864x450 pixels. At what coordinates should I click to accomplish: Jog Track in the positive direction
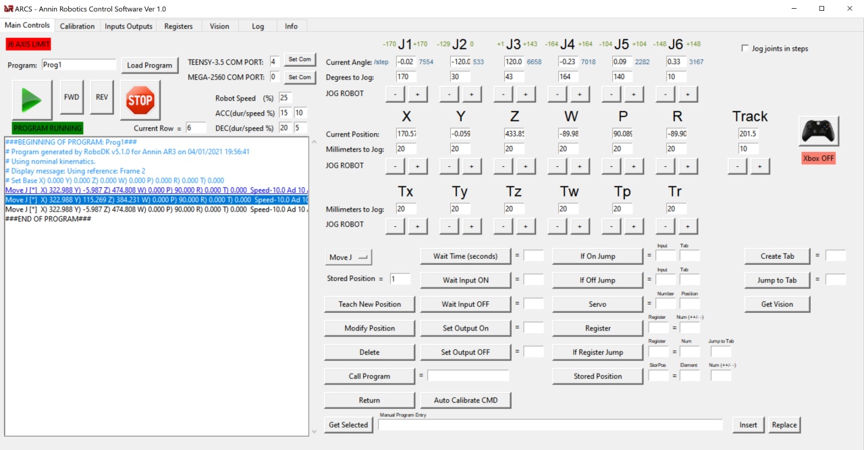point(760,166)
